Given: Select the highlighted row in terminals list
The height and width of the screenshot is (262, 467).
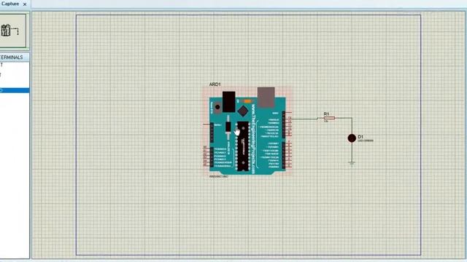Looking at the screenshot, I should coord(15,90).
